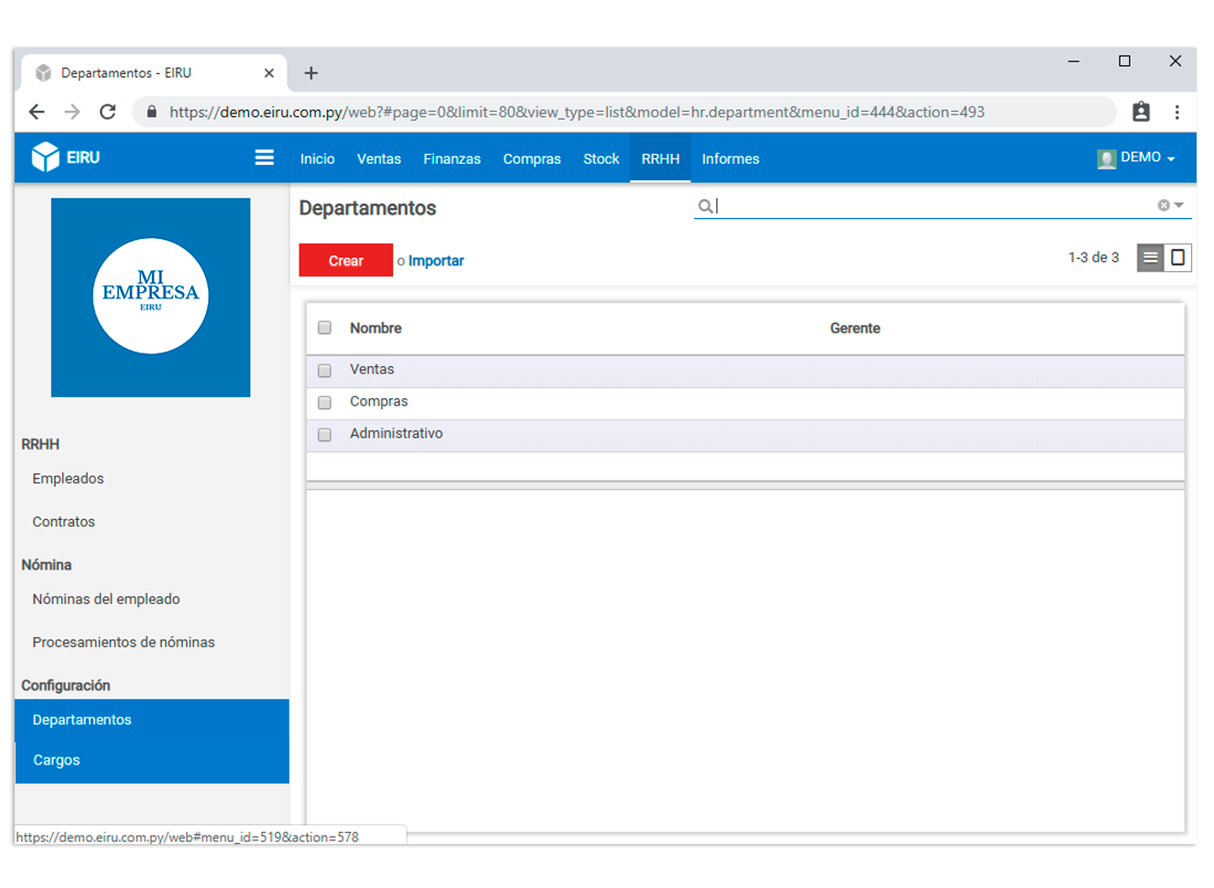This screenshot has height=888, width=1214.
Task: Open RRHH menu tab
Action: tap(660, 158)
